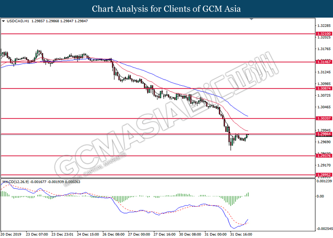Click the 1.30874 price level label
333x238 pixels.
(324, 89)
